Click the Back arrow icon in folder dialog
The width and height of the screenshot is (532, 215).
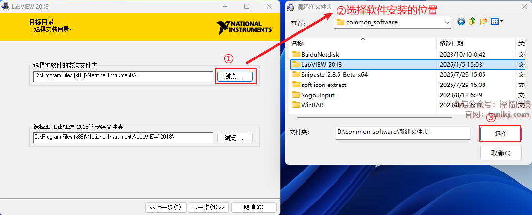[x=461, y=22]
